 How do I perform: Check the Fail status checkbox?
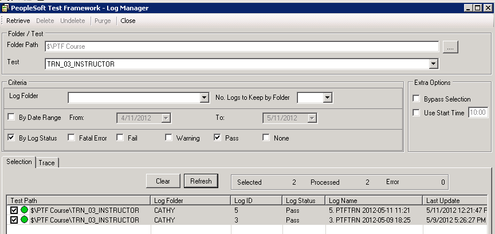point(120,138)
